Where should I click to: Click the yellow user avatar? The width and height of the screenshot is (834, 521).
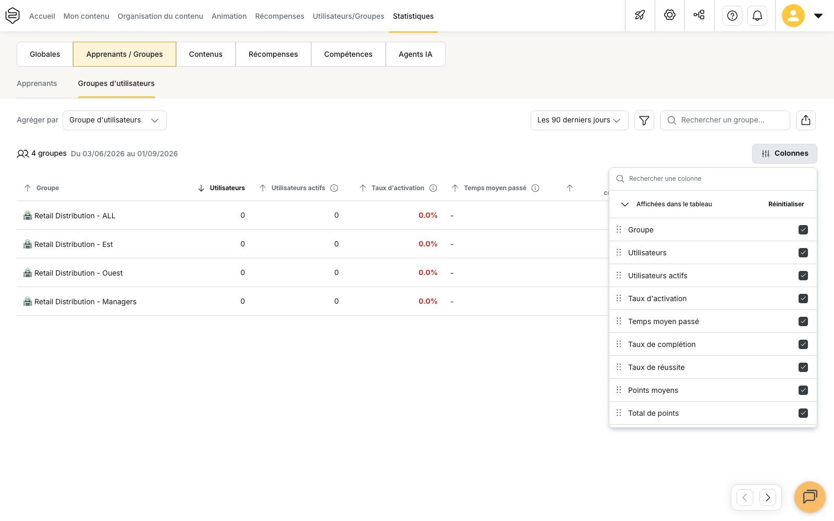793,16
